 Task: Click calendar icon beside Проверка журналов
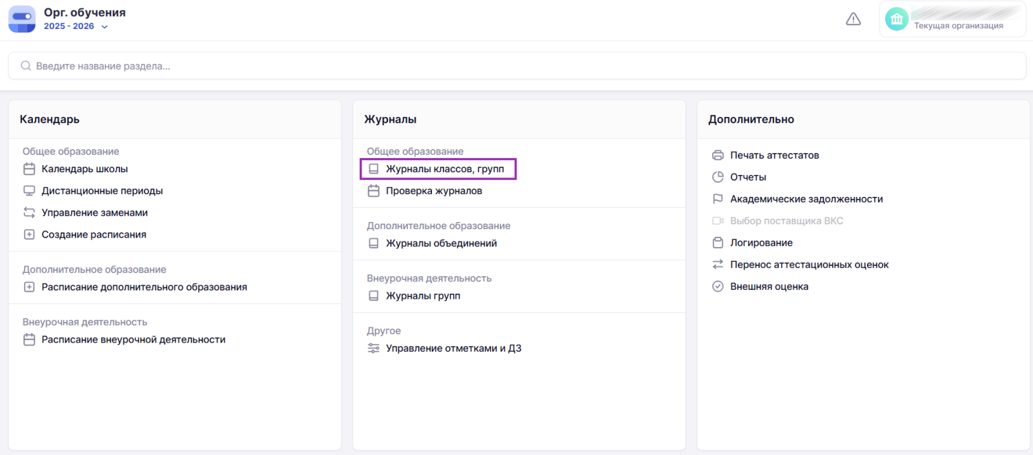373,191
